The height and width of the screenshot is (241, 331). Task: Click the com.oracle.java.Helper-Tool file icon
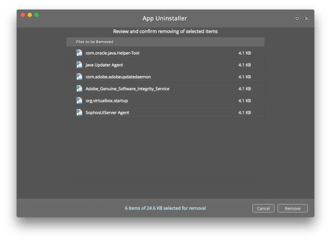tap(79, 53)
